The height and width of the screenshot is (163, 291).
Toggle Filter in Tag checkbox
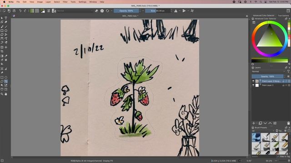tap(278, 157)
